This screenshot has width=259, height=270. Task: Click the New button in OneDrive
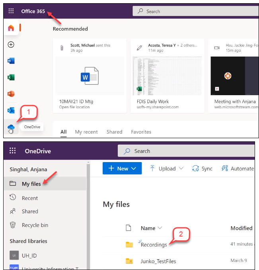point(122,168)
